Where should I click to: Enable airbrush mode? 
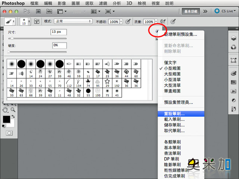point(163,22)
